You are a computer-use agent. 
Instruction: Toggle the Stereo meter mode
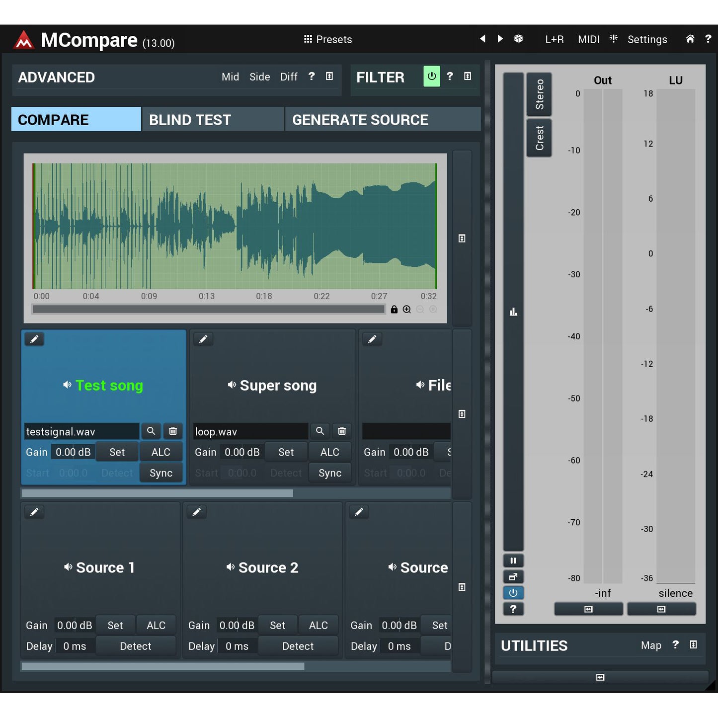coord(539,94)
